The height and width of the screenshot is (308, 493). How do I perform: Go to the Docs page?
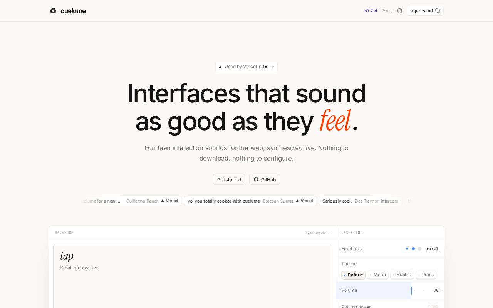coord(387,11)
